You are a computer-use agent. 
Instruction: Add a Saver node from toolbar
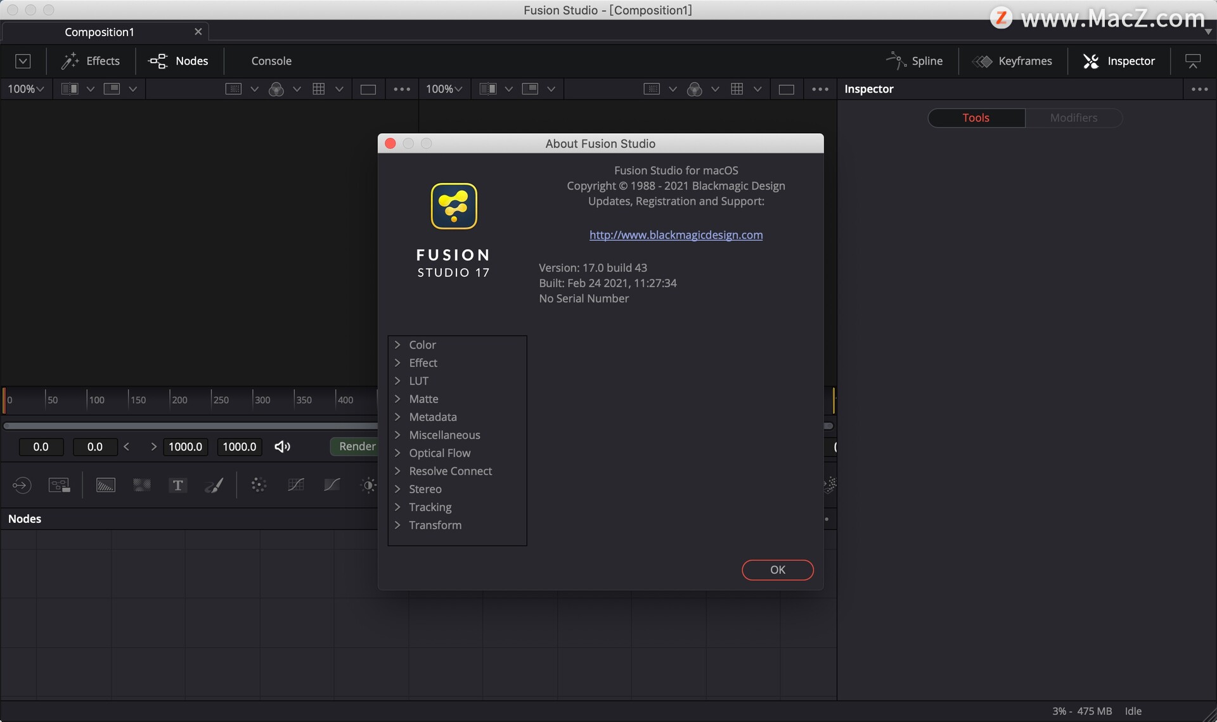coord(59,486)
